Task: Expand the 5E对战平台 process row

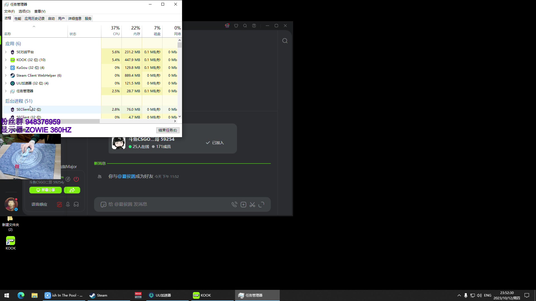Action: pyautogui.click(x=6, y=52)
